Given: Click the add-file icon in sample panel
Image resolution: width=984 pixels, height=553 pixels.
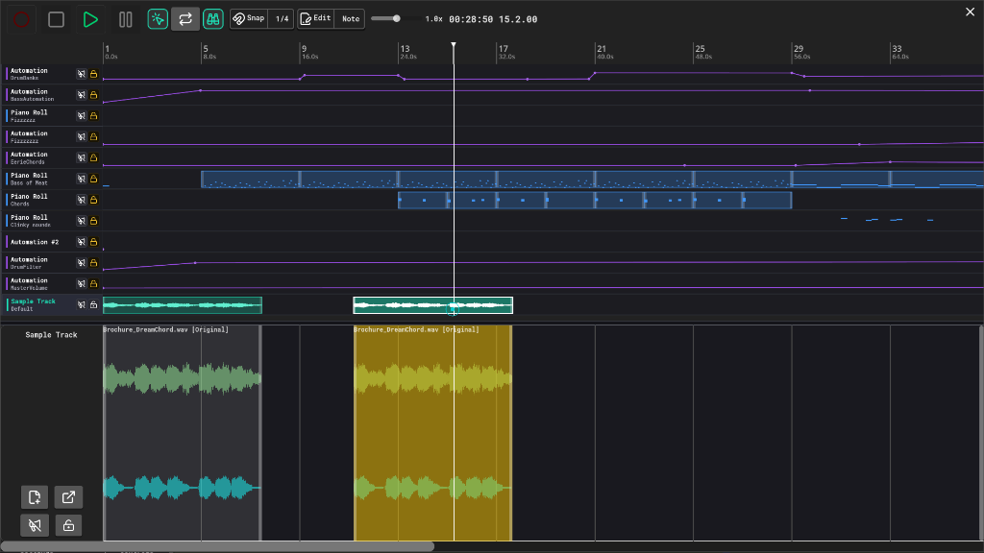Looking at the screenshot, I should [x=35, y=497].
